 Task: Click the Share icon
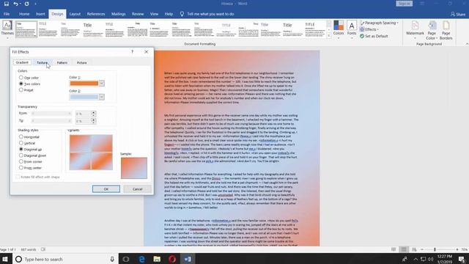click(x=453, y=14)
